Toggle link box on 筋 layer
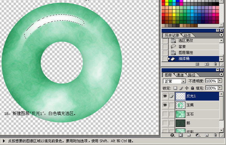 [171, 123]
